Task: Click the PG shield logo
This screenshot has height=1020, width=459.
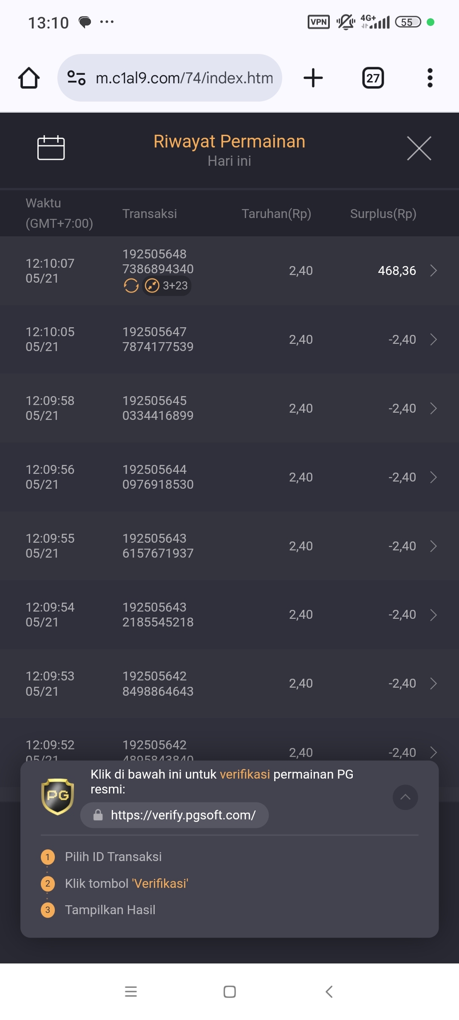Action: point(57,796)
